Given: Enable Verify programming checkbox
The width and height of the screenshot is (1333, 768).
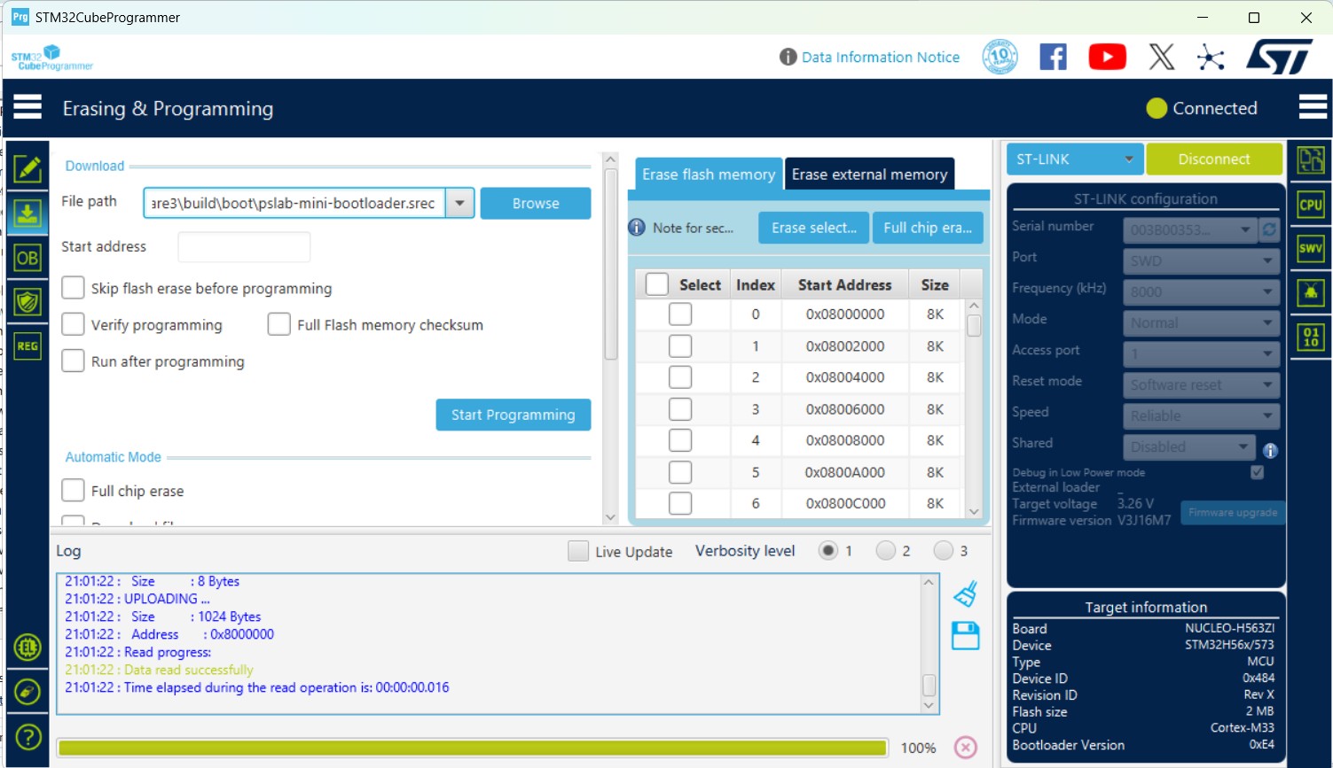Looking at the screenshot, I should click(x=73, y=324).
